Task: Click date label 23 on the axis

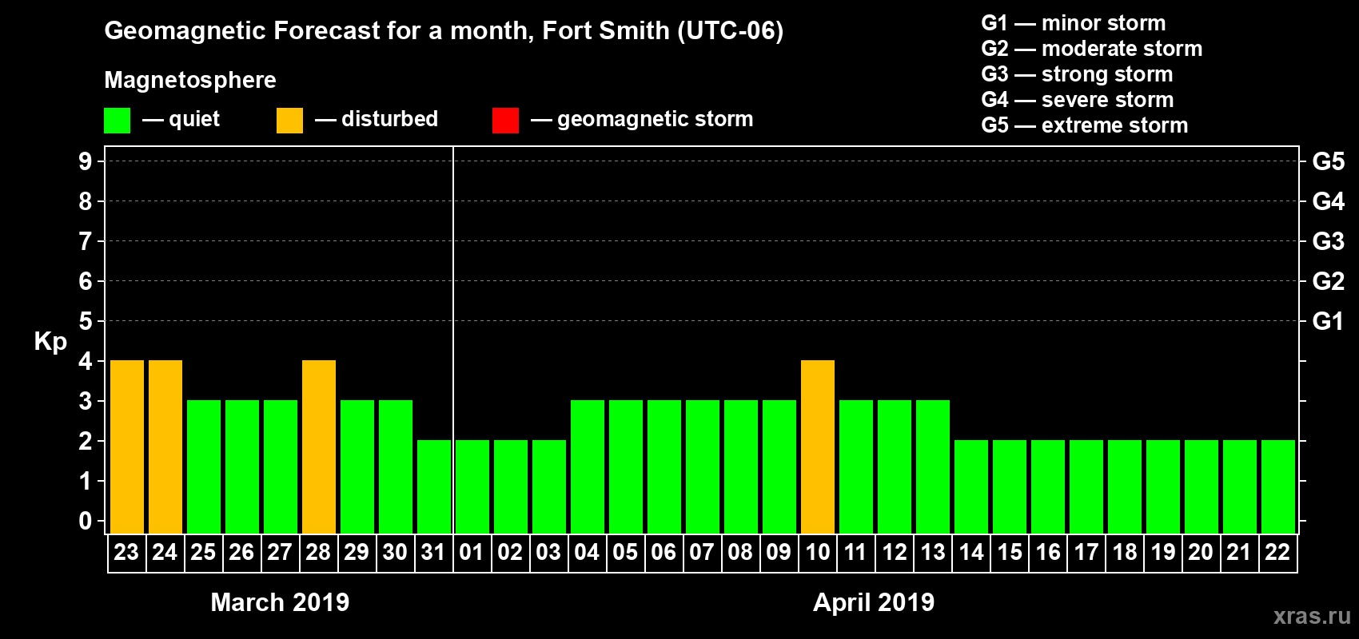Action: coord(126,552)
